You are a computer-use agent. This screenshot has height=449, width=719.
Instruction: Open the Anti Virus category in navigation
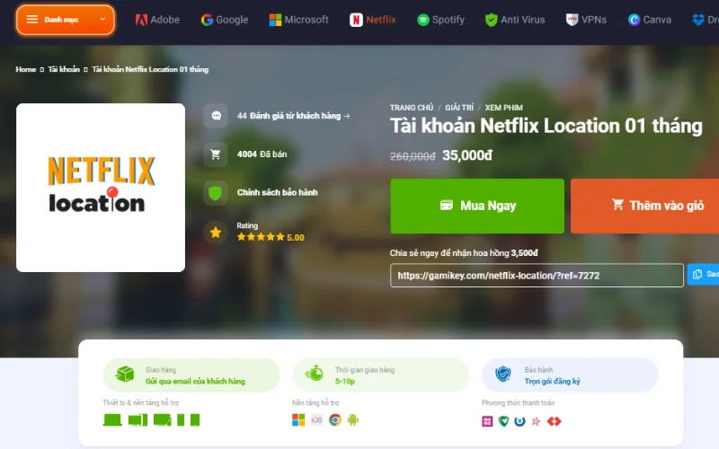515,20
